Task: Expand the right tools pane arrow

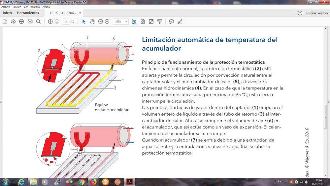Action: pyautogui.click(x=329, y=102)
